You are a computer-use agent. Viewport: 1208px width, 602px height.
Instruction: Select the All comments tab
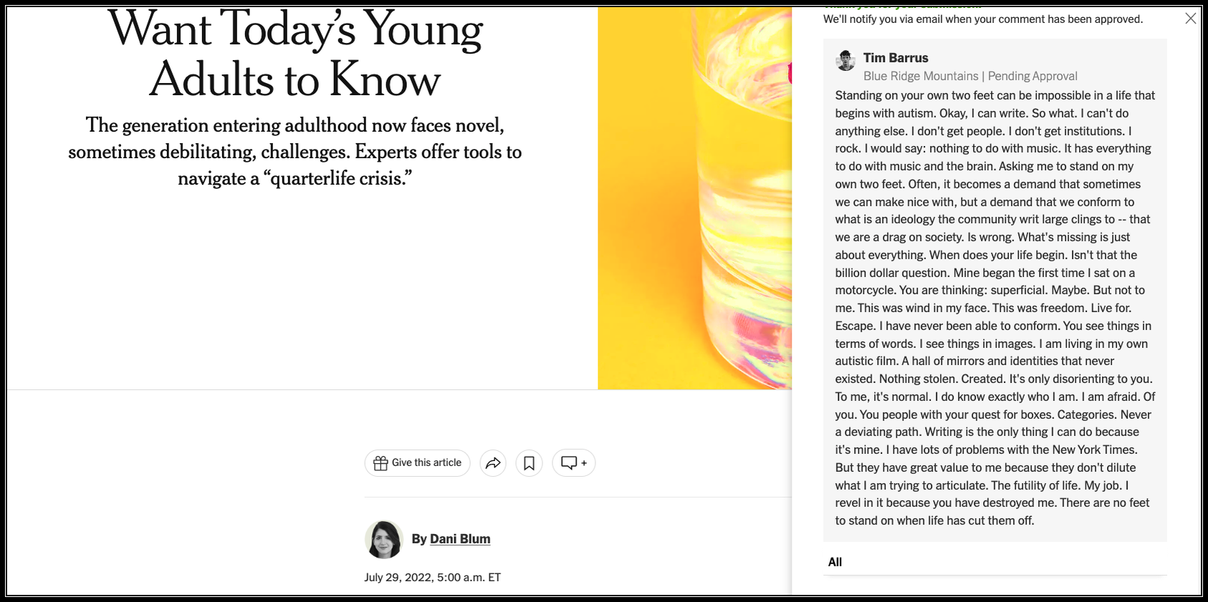click(835, 562)
